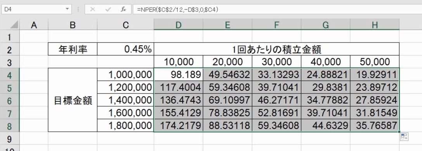Select column C header
Image resolution: width=422 pixels, height=151 pixels.
point(126,25)
